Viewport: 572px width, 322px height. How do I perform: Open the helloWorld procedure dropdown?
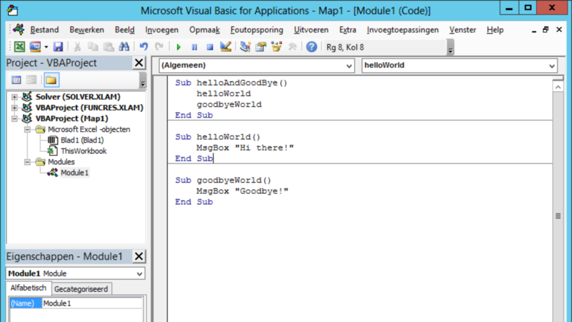(x=459, y=65)
